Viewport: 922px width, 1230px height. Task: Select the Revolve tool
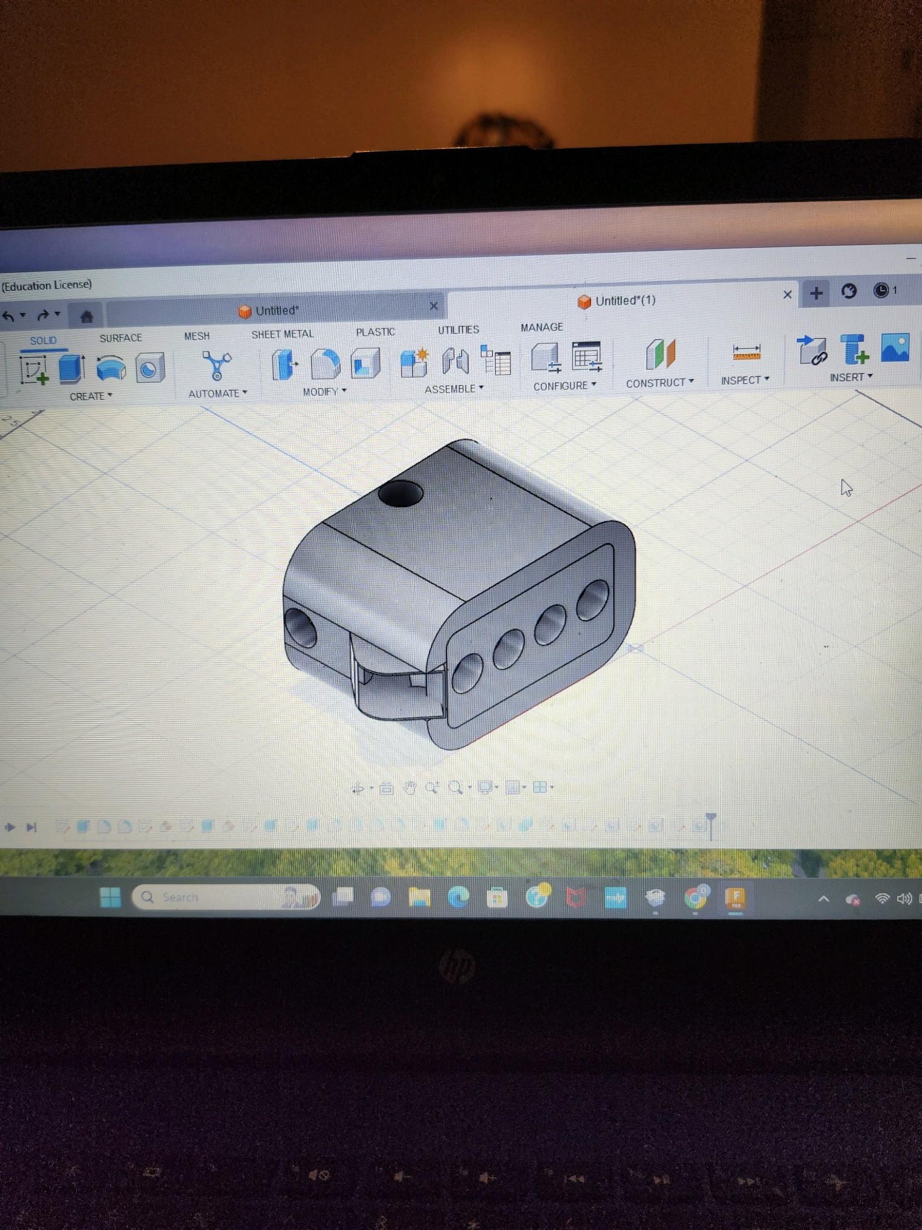111,367
